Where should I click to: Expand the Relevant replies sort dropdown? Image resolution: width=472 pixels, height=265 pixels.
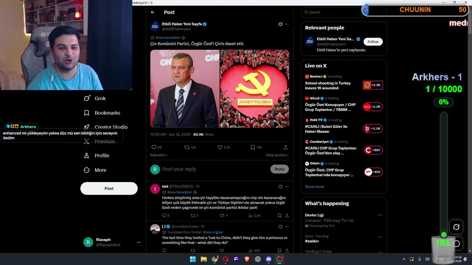click(x=159, y=155)
